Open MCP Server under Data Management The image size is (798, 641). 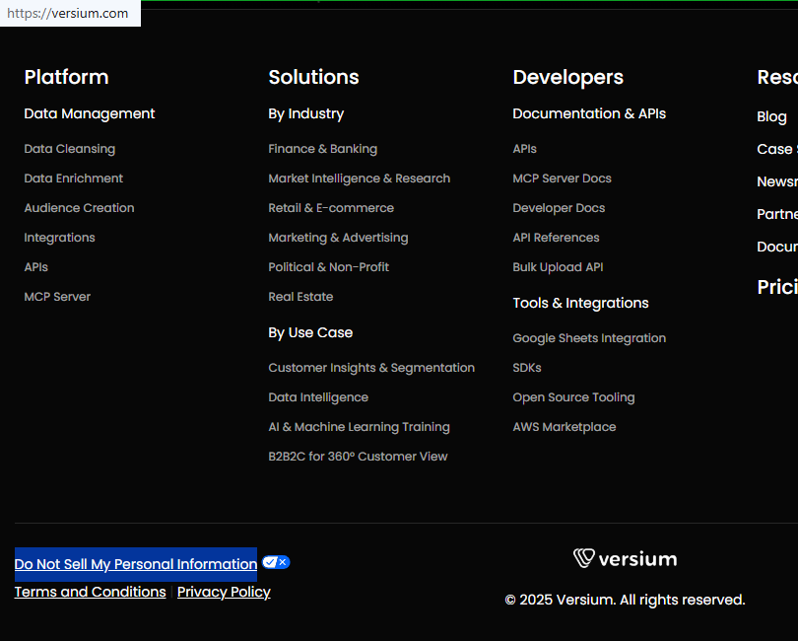(57, 297)
